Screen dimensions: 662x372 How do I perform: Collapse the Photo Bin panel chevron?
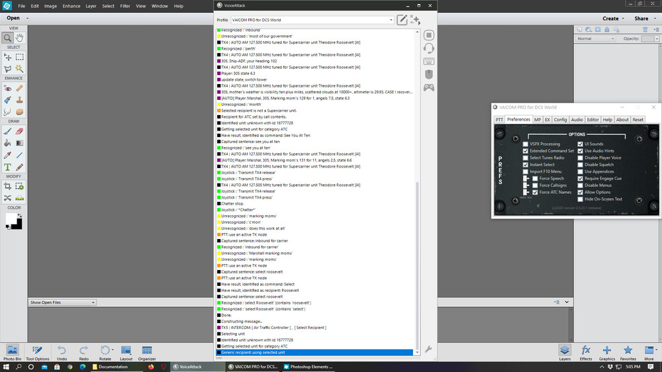pos(567,302)
